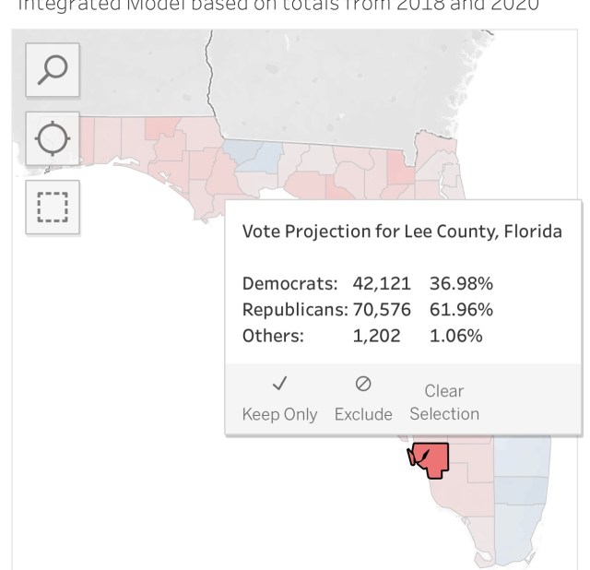Click the tooltip title for Lee County, Florida
Image resolution: width=590 pixels, height=570 pixels.
(x=401, y=232)
